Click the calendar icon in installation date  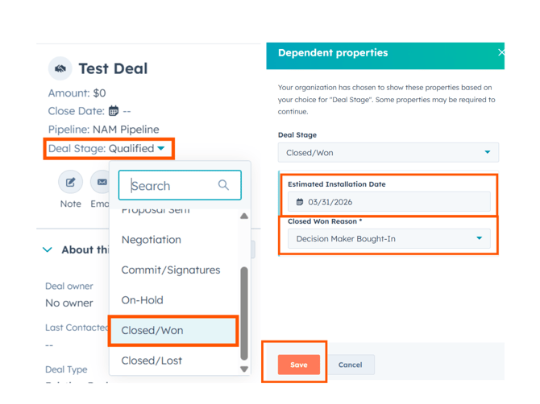pos(300,202)
